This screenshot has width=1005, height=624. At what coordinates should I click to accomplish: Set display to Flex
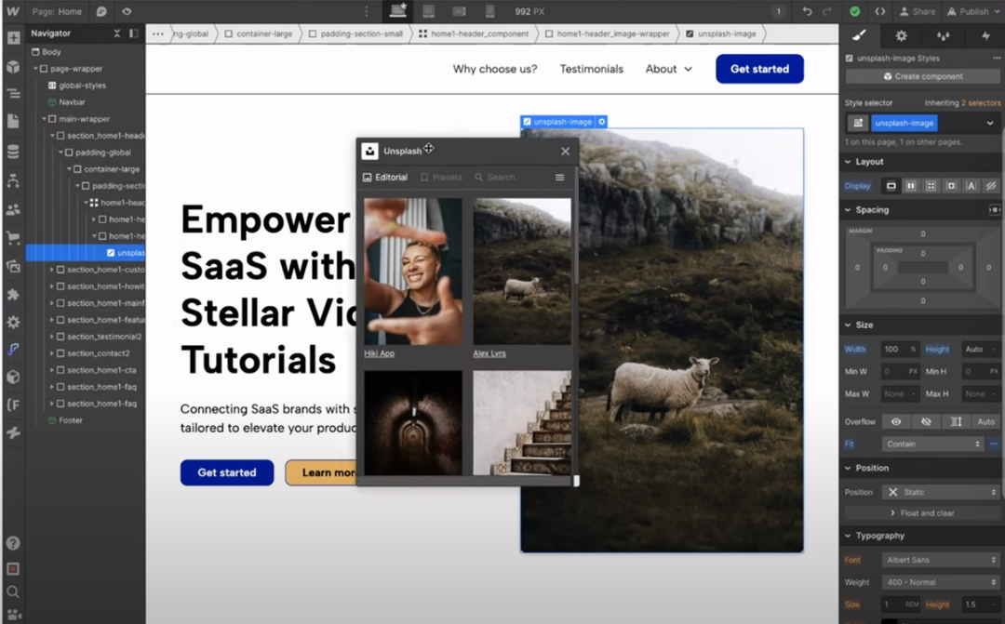pyautogui.click(x=911, y=186)
